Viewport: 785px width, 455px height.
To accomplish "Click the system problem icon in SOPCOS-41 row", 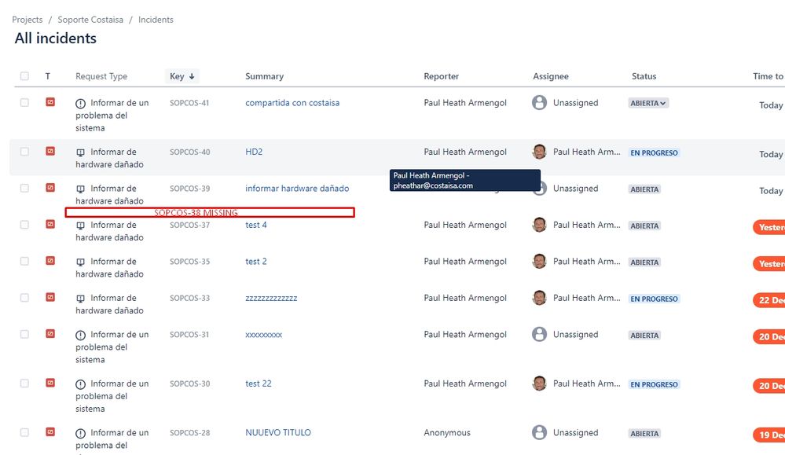I will click(80, 104).
